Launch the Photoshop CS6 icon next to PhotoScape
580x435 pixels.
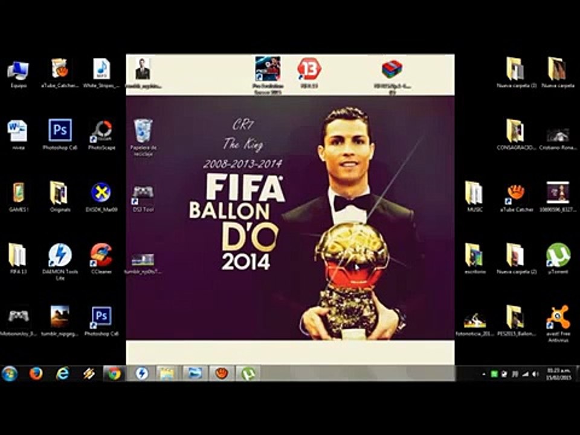[60, 130]
